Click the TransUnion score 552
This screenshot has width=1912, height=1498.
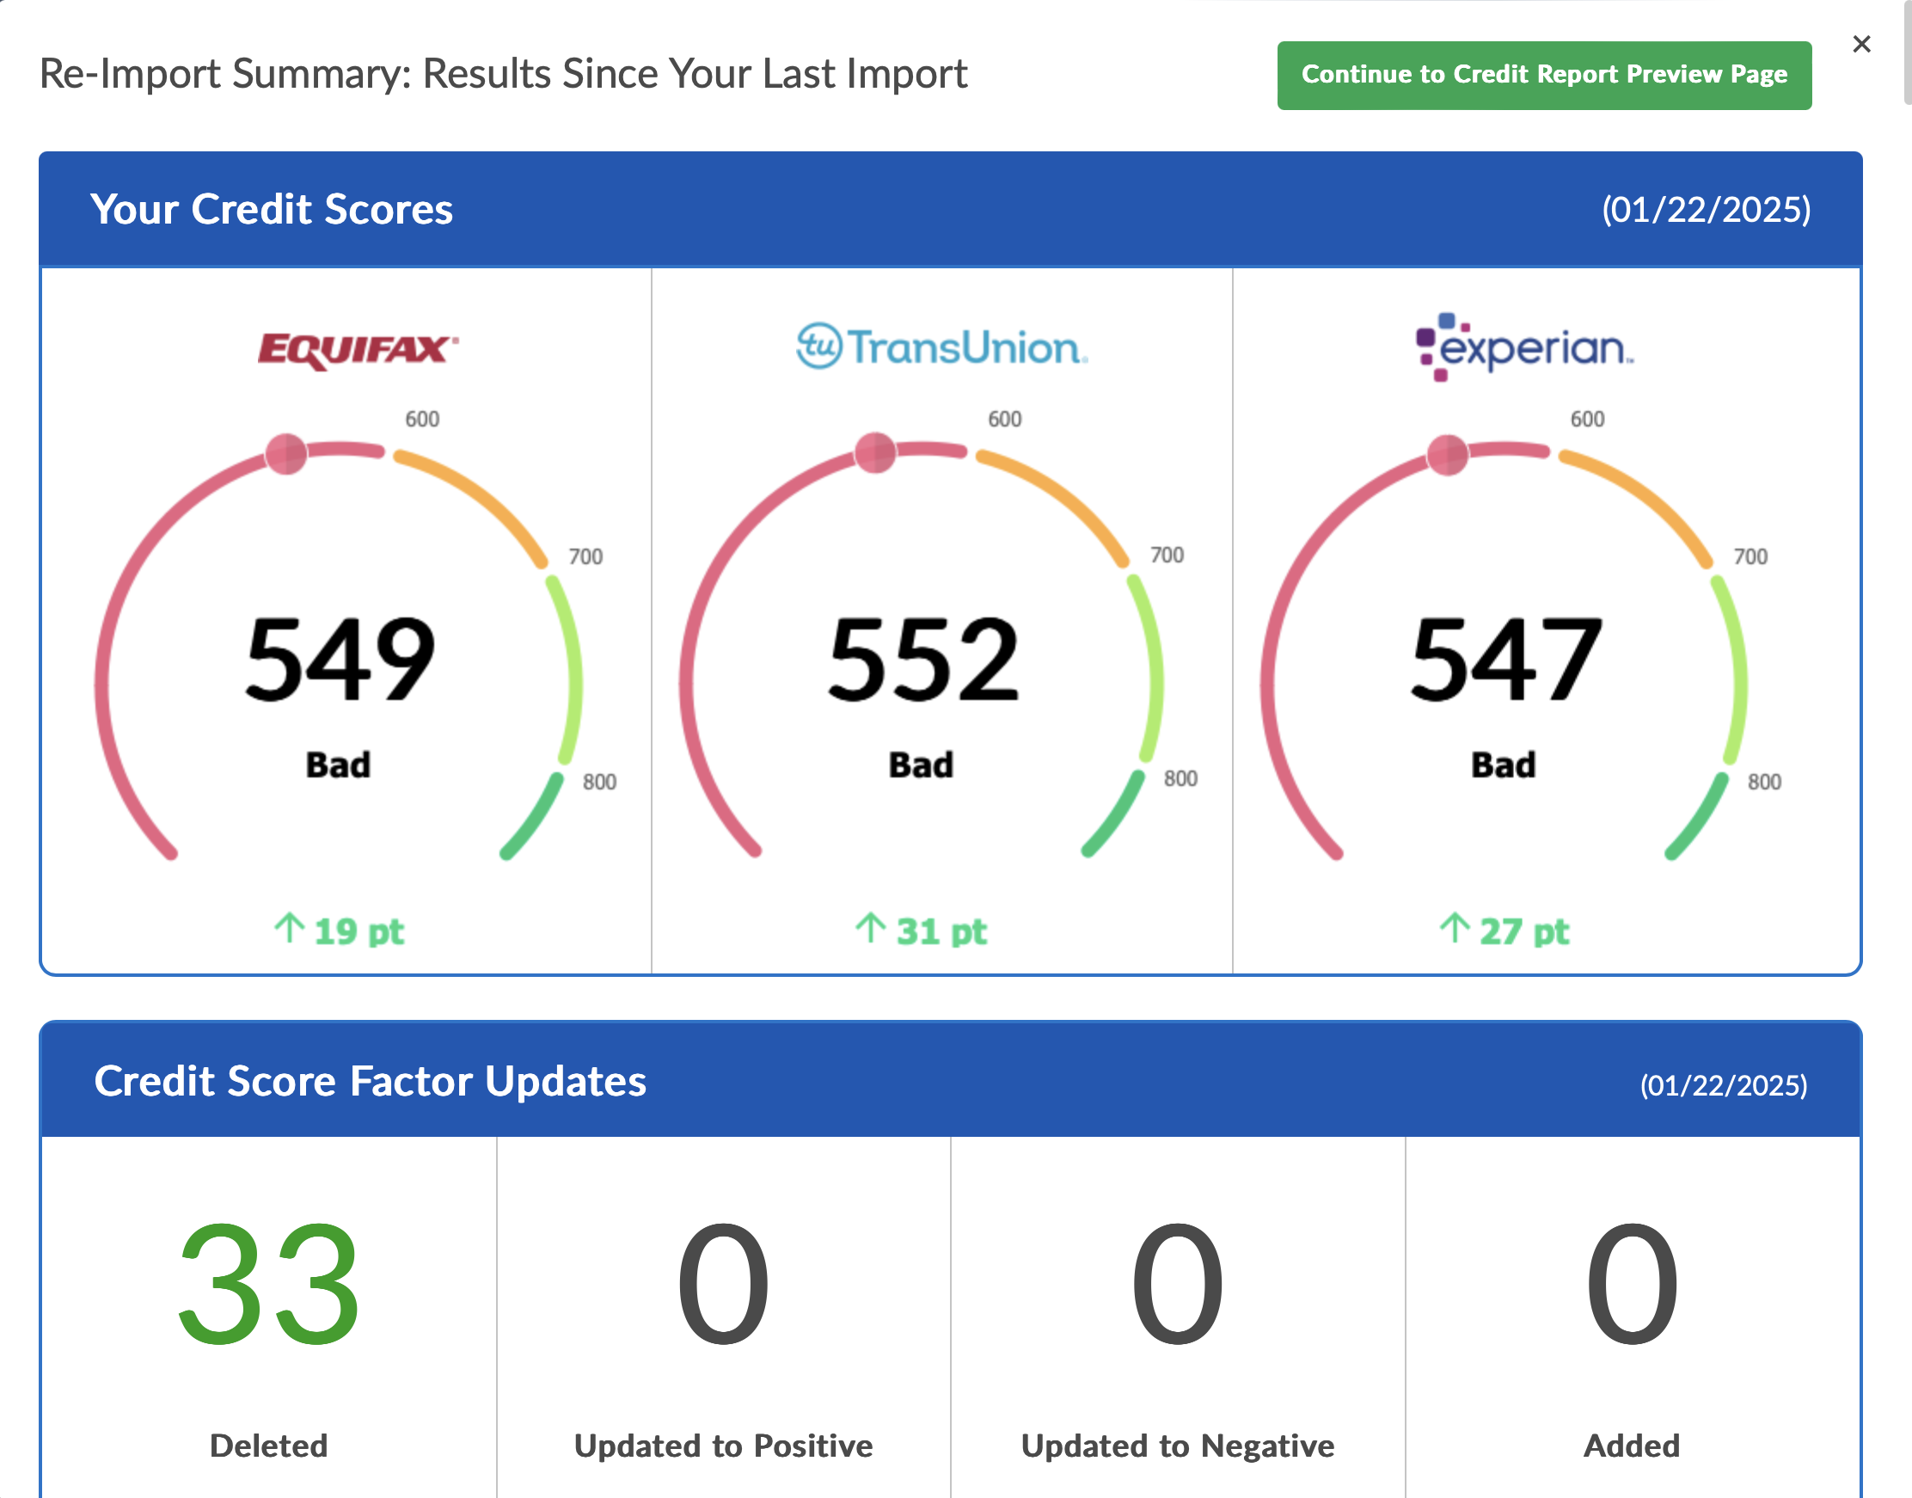[923, 660]
